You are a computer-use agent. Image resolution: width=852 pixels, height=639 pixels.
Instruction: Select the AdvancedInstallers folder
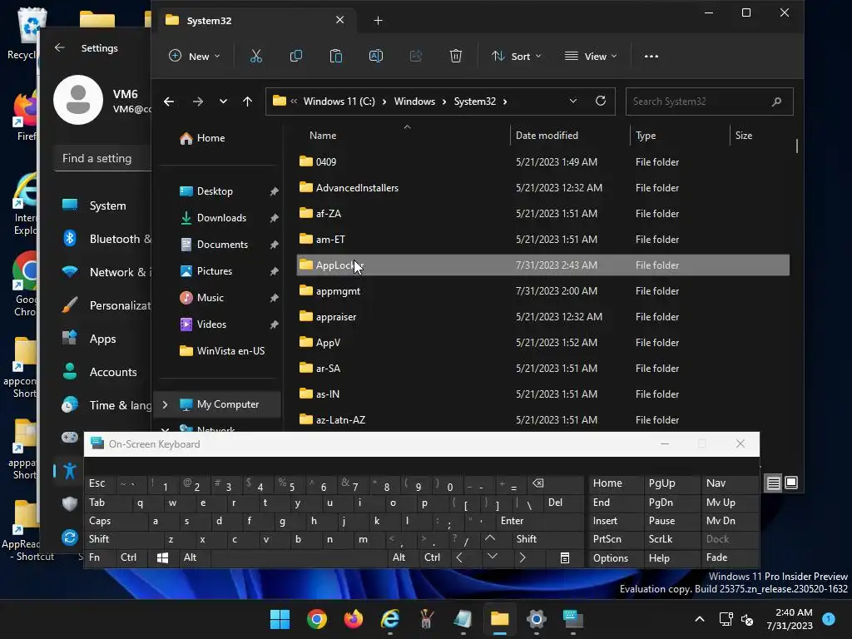tap(543, 187)
